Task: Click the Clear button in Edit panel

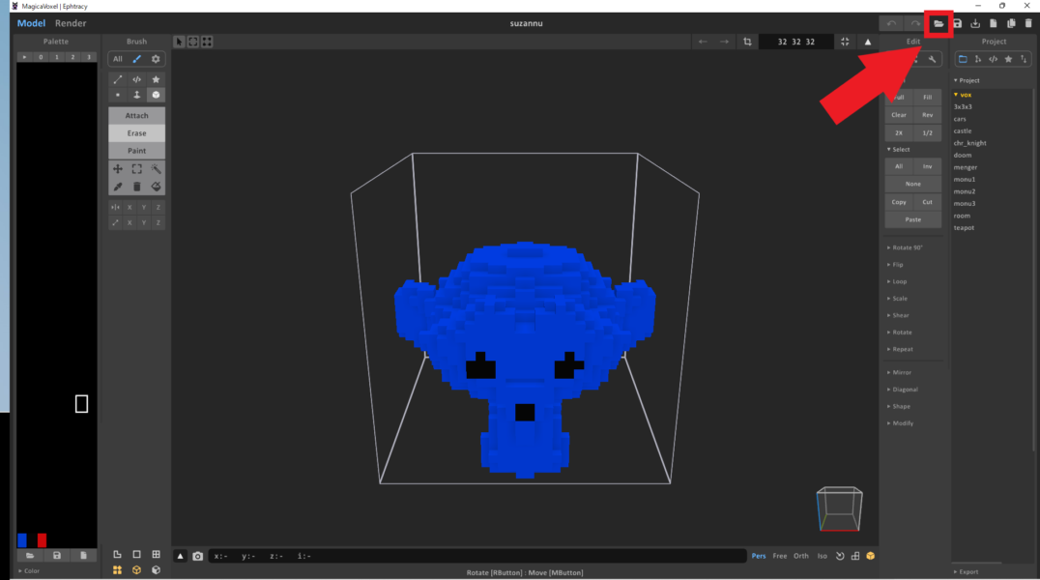Action: click(x=899, y=115)
